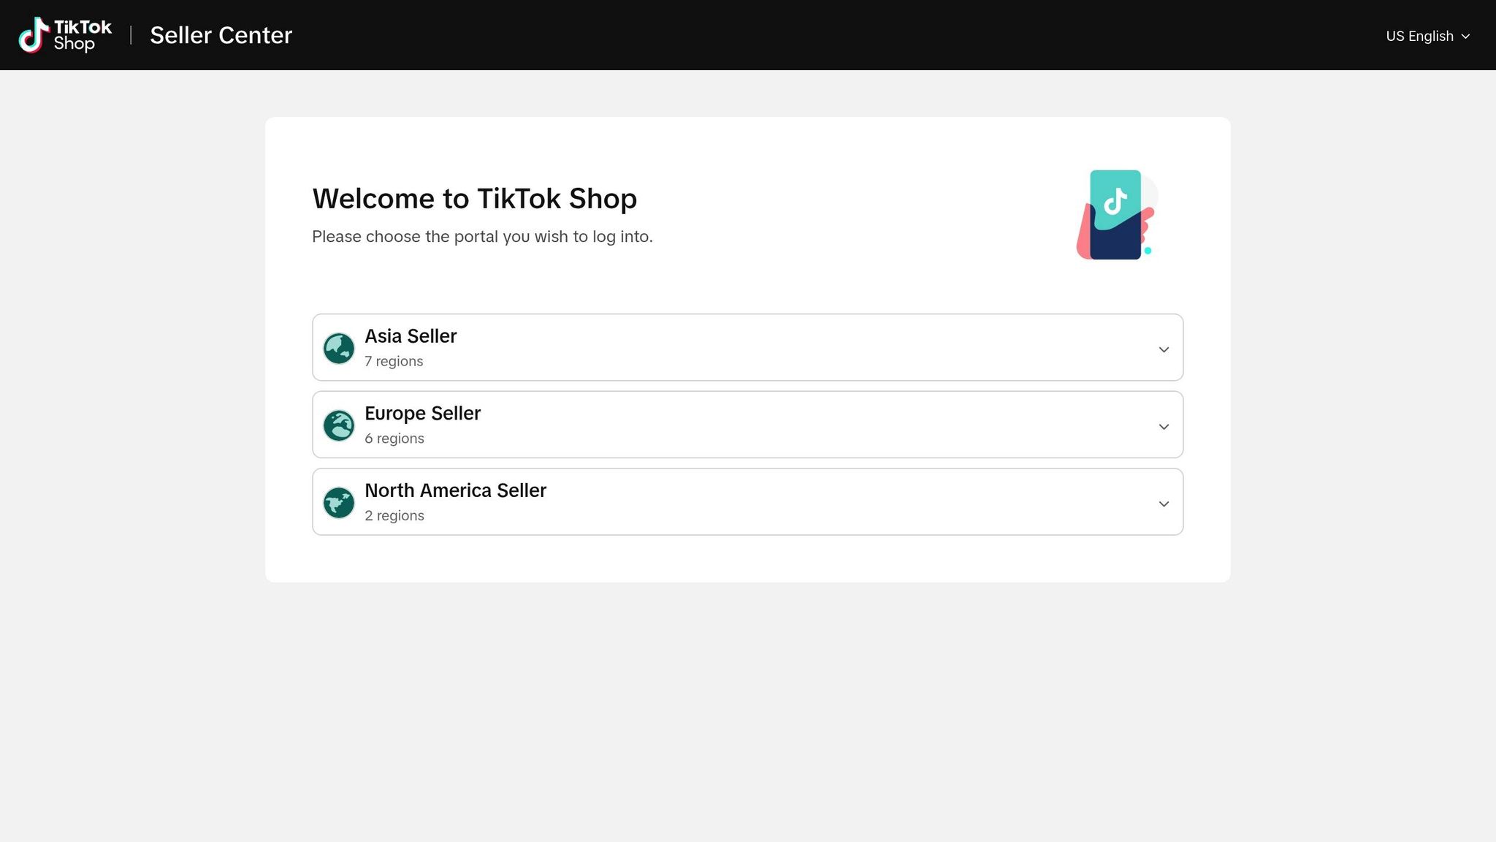Open the Seller Center header menu item
1496x842 pixels.
(x=221, y=35)
